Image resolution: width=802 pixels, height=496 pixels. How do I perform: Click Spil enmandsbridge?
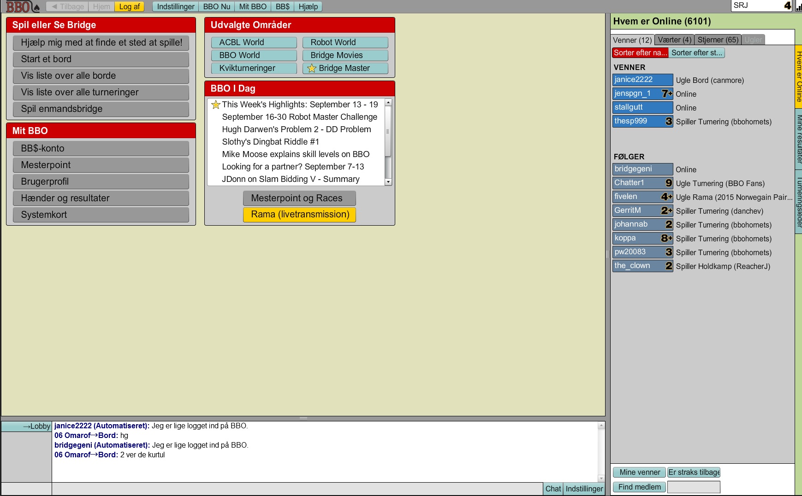click(x=101, y=109)
